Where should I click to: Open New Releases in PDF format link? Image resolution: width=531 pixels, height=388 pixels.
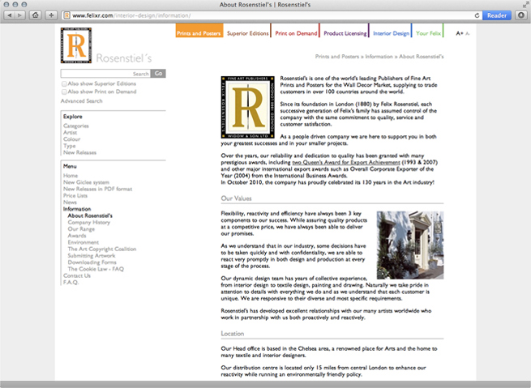coord(97,189)
